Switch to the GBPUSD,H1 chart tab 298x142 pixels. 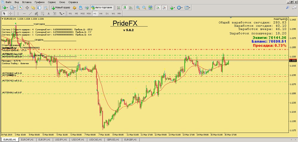(x=113, y=140)
